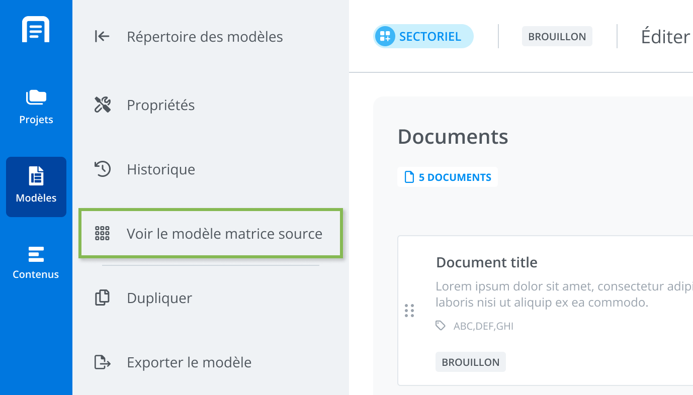The image size is (693, 395).
Task: Click the back arrow beside Répertoire des modèles
Action: click(x=102, y=37)
